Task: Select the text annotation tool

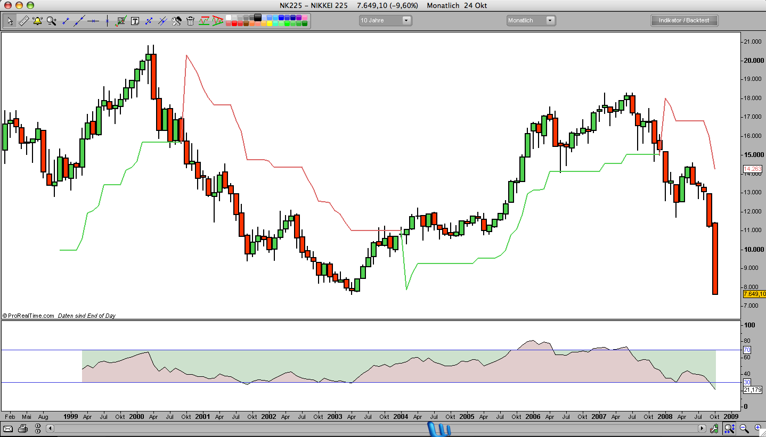Action: coord(135,21)
